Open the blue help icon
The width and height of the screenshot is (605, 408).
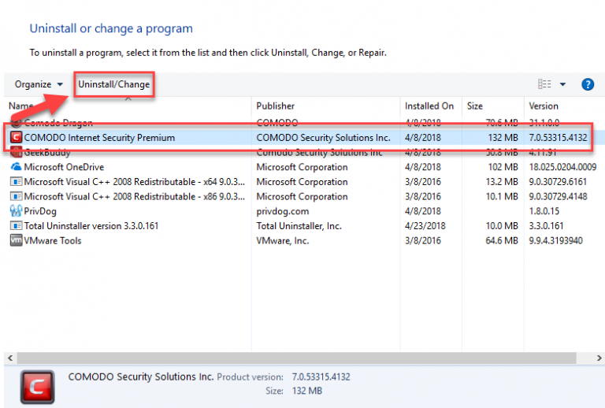click(x=587, y=84)
